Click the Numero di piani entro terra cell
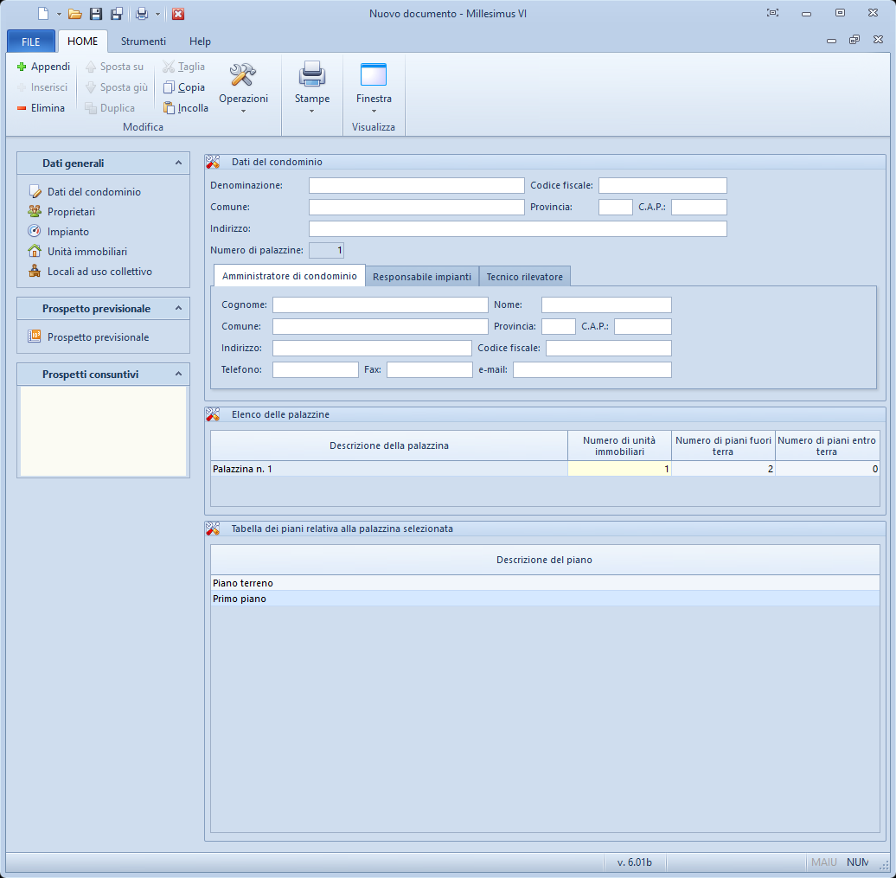 click(828, 470)
